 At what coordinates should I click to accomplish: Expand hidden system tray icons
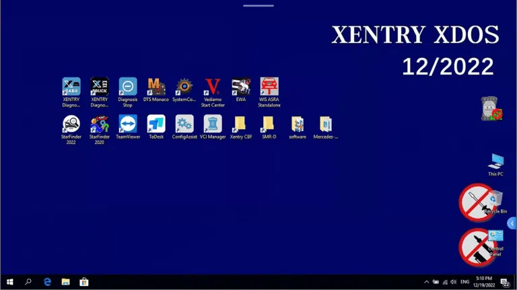click(x=426, y=282)
